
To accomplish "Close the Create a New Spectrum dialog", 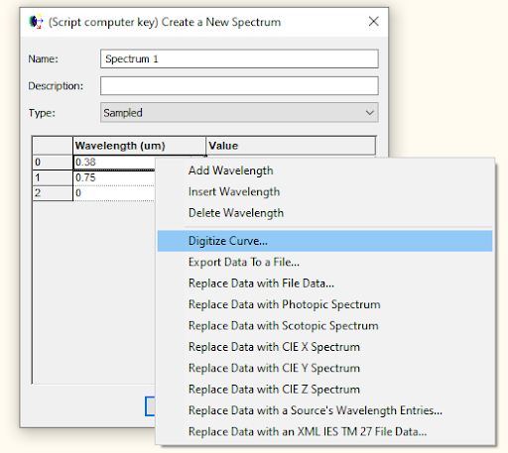I will pyautogui.click(x=374, y=22).
